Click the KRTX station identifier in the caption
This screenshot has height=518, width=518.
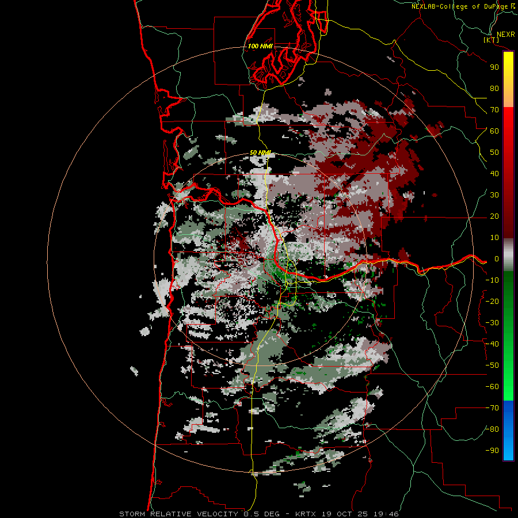point(306,514)
